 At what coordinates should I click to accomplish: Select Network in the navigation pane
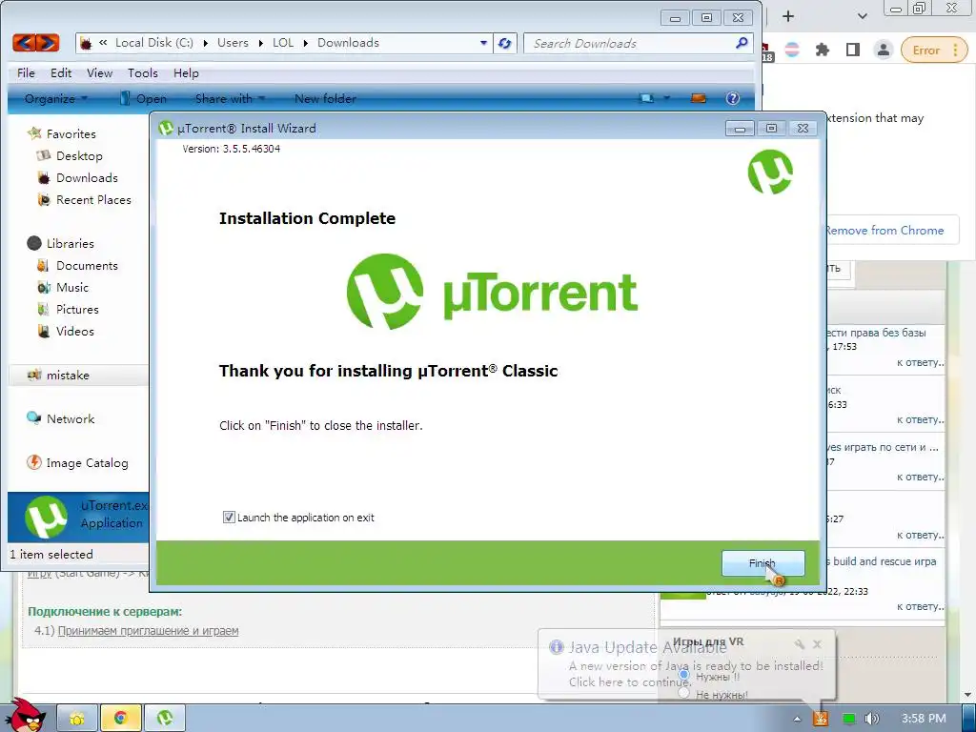(x=71, y=419)
